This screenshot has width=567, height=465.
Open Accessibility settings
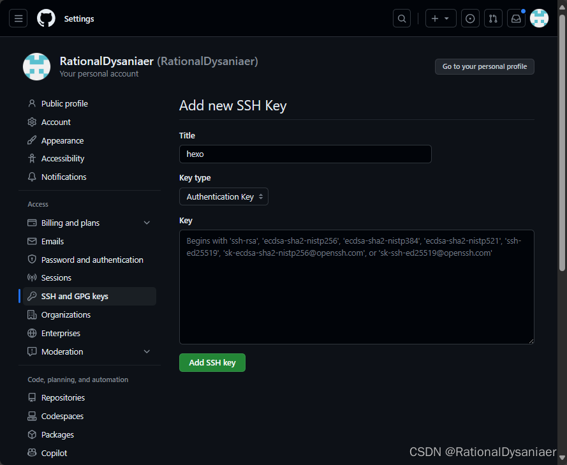(x=89, y=158)
